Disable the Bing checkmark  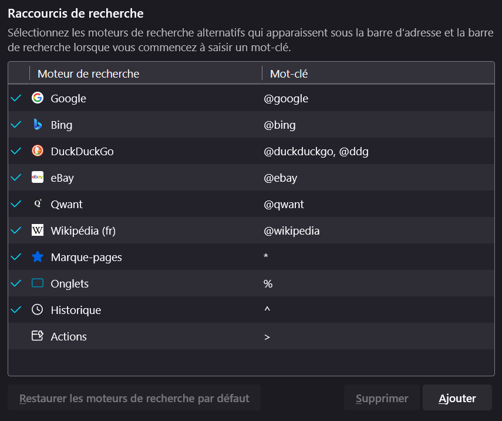click(16, 125)
